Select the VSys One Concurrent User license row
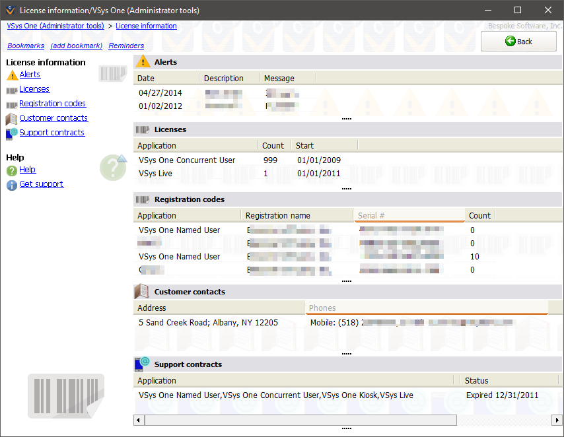This screenshot has height=437, width=564. tap(187, 160)
